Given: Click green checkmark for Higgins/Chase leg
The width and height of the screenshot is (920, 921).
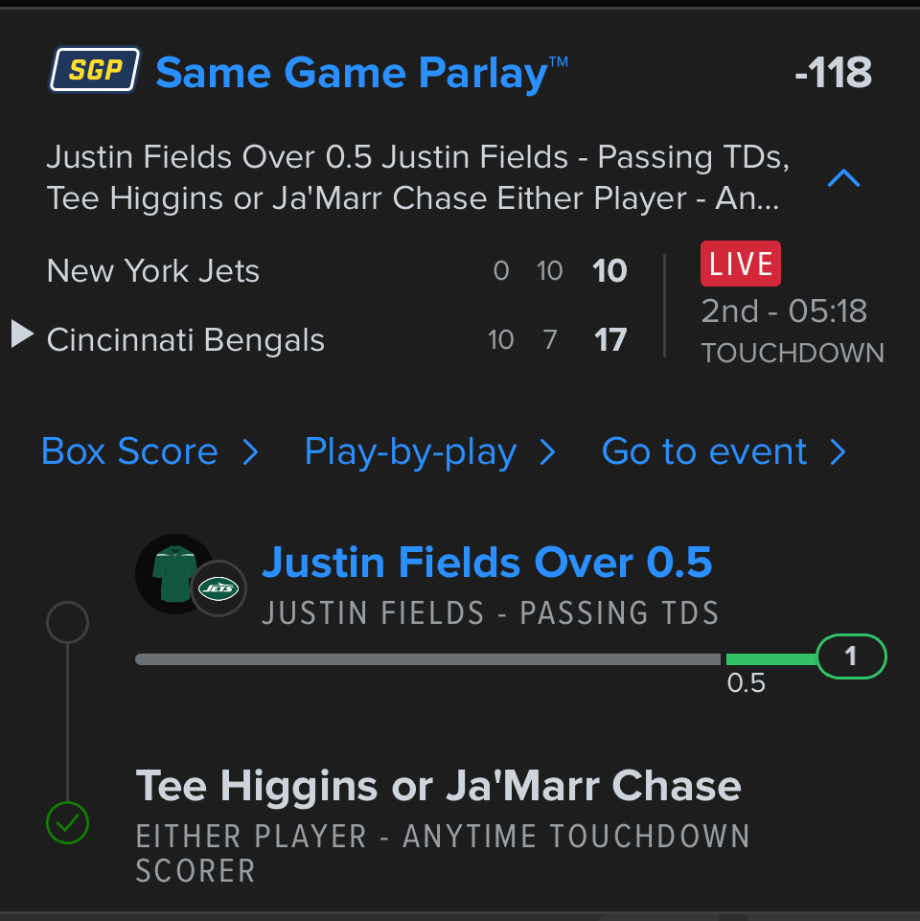Looking at the screenshot, I should click(67, 821).
